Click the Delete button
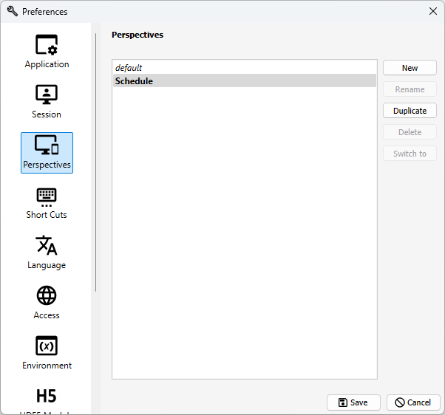Viewport: 445px width, 415px height. (x=410, y=132)
